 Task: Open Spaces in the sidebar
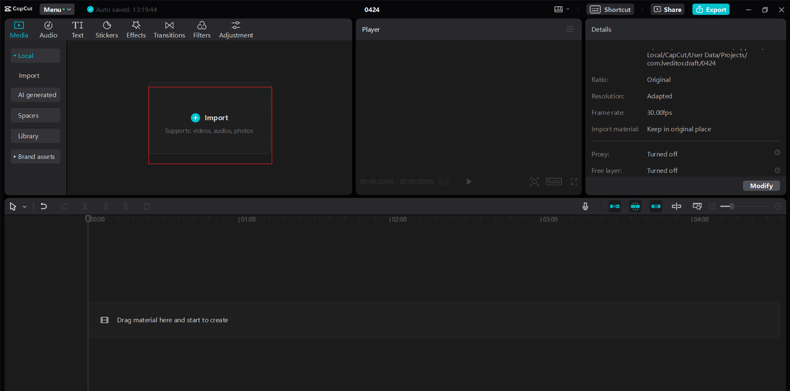point(35,116)
